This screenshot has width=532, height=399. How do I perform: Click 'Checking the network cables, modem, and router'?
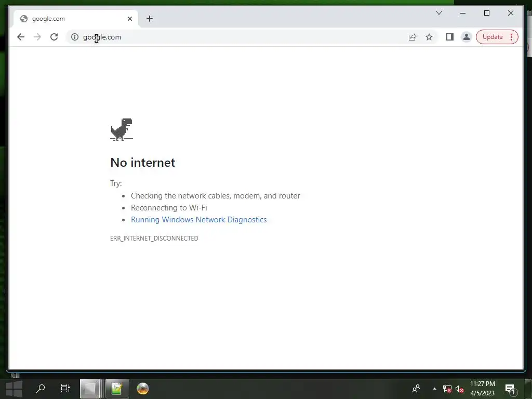[x=216, y=196]
